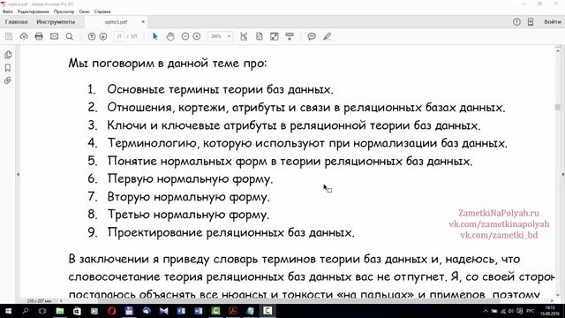
Task: Open Task View in the taskbar
Action: pos(42,311)
